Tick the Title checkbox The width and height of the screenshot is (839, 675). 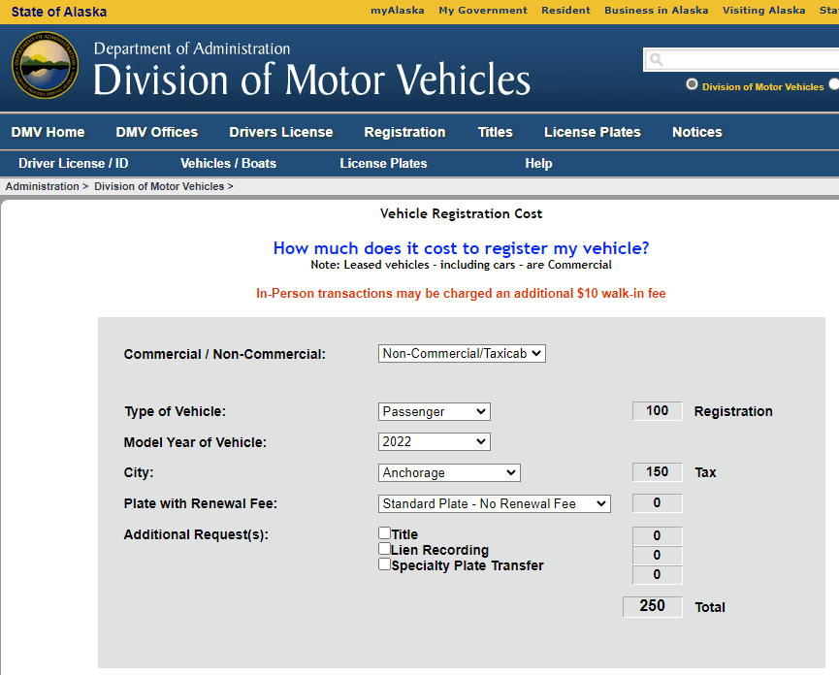click(384, 532)
